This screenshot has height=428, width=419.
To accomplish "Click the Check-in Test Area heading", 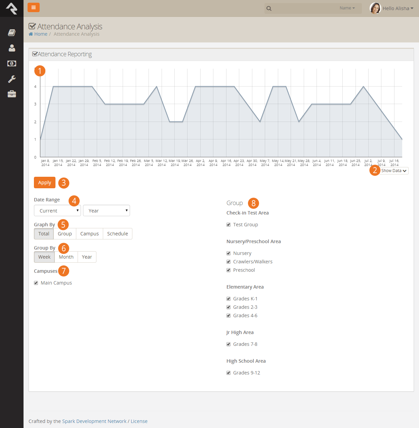I will click(248, 213).
